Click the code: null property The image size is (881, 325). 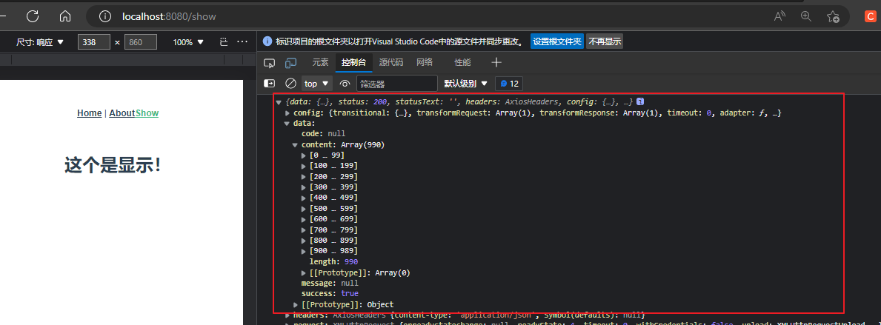(x=323, y=134)
